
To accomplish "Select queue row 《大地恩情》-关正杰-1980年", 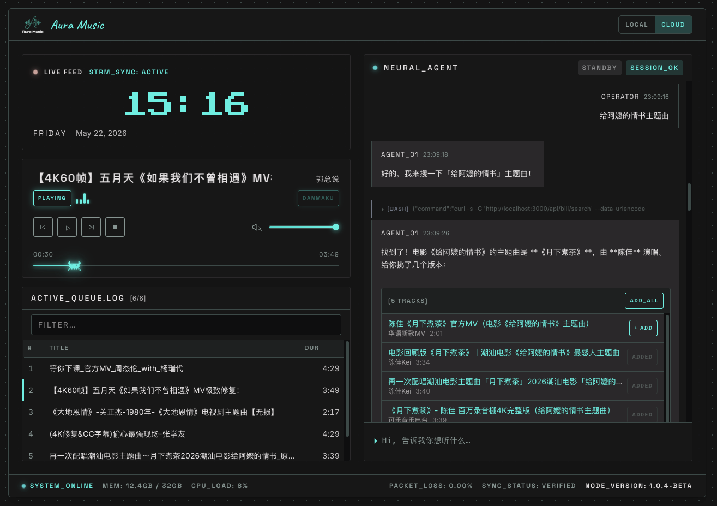I will pos(184,412).
